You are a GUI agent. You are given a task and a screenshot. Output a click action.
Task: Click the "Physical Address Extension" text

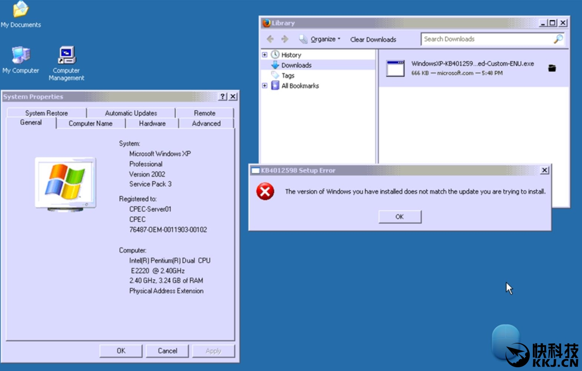coord(166,291)
